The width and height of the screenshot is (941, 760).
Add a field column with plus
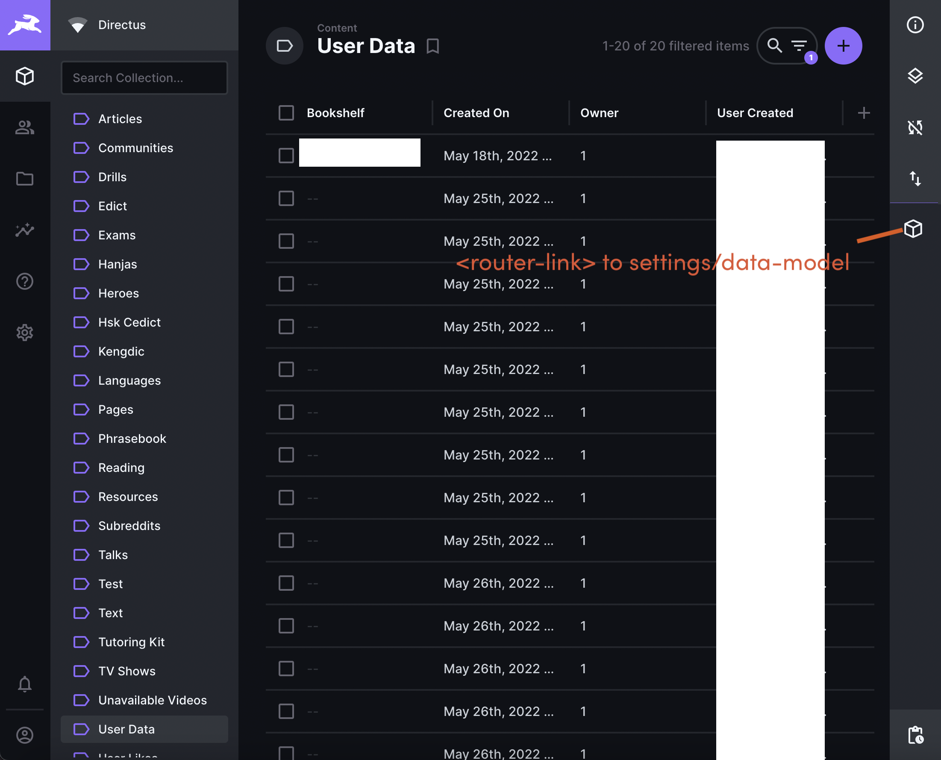click(864, 113)
